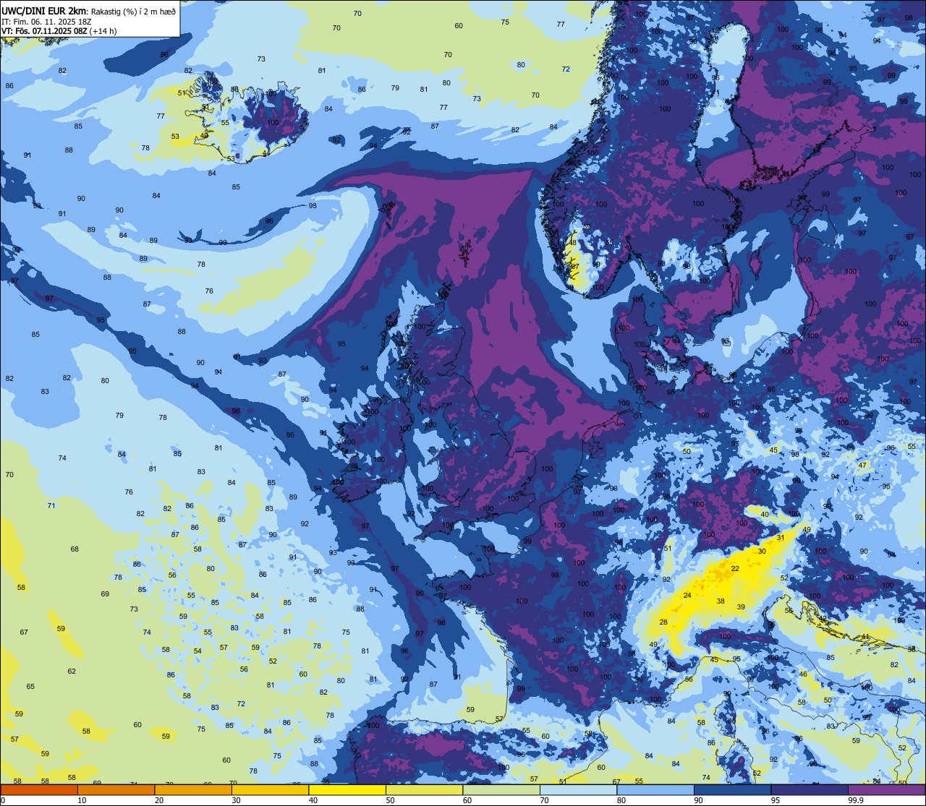Click the legend scale label "50"
This screenshot has height=806, width=926.
click(x=390, y=800)
